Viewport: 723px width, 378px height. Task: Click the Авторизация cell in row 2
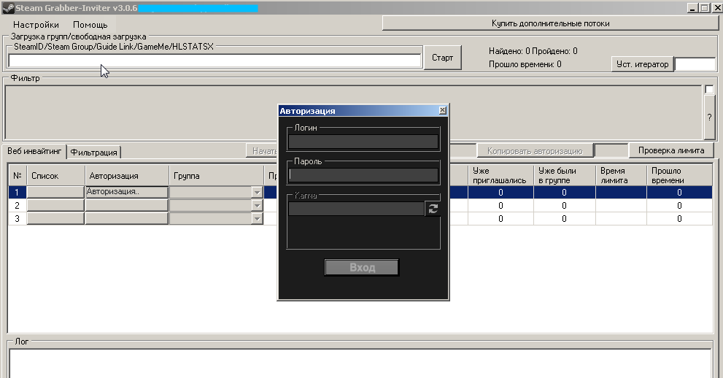click(x=127, y=205)
